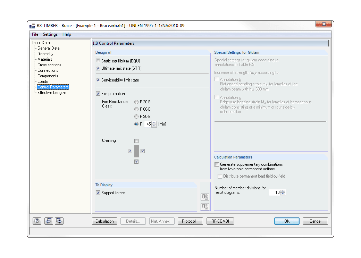The width and height of the screenshot is (361, 258).
Task: Select fire resistance class F 90-B
Action: pos(136,117)
